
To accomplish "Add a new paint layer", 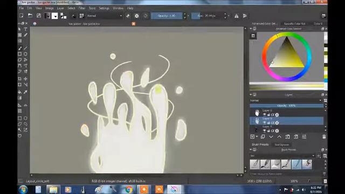I will [x=252, y=137].
